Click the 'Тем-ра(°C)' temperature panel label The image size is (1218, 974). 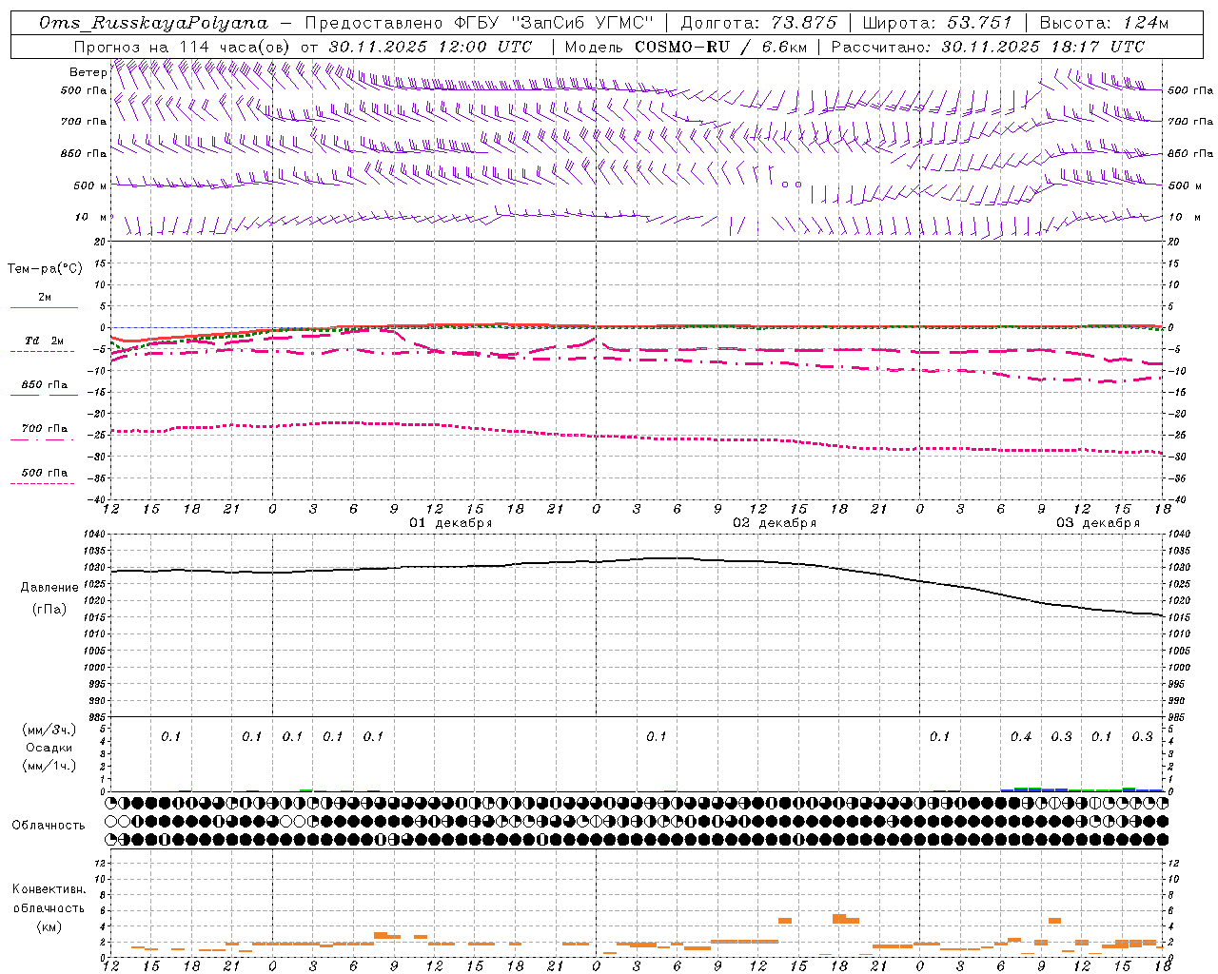coord(45,269)
